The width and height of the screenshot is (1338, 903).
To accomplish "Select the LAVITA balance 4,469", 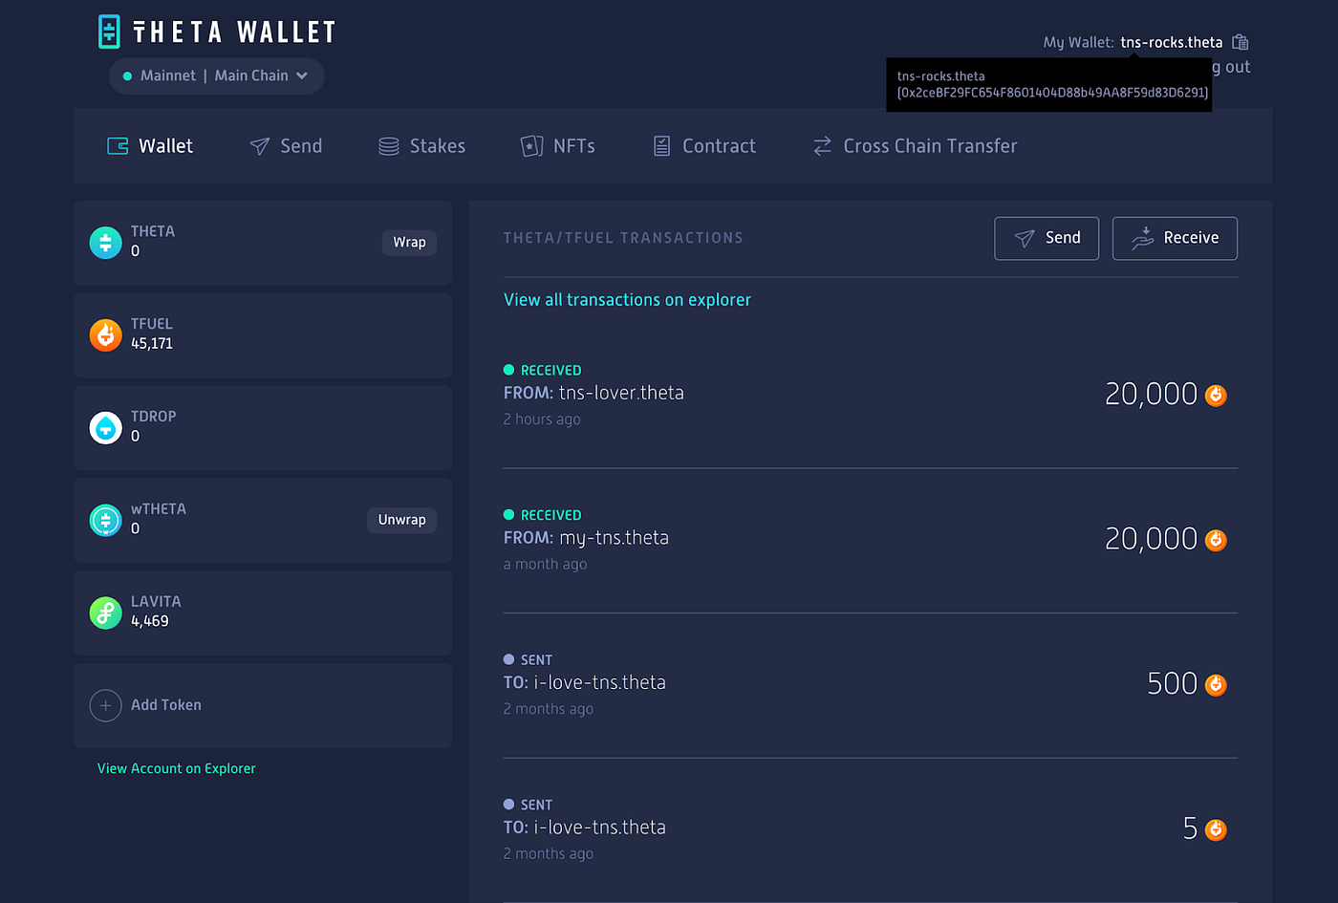I will point(150,621).
